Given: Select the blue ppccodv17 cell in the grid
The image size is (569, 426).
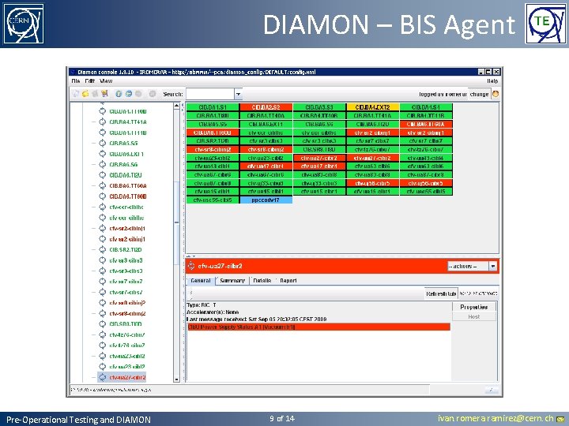Looking at the screenshot, I should coord(266,200).
